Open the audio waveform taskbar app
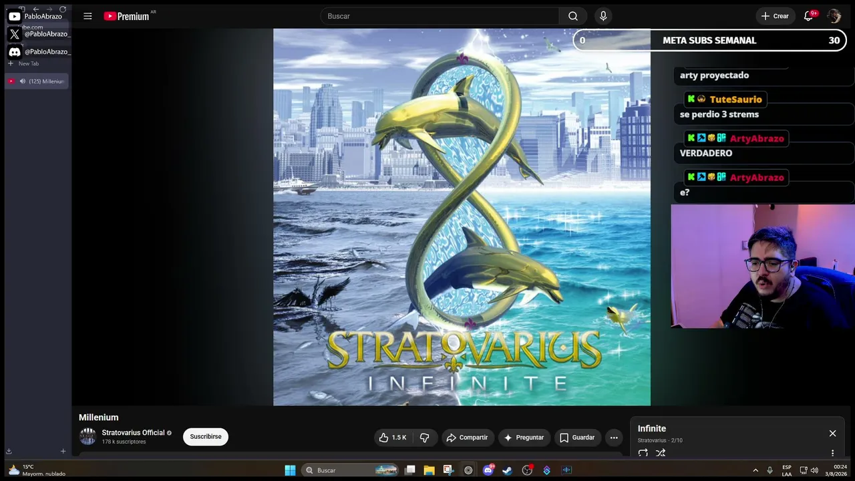Image resolution: width=855 pixels, height=481 pixels. tap(566, 470)
